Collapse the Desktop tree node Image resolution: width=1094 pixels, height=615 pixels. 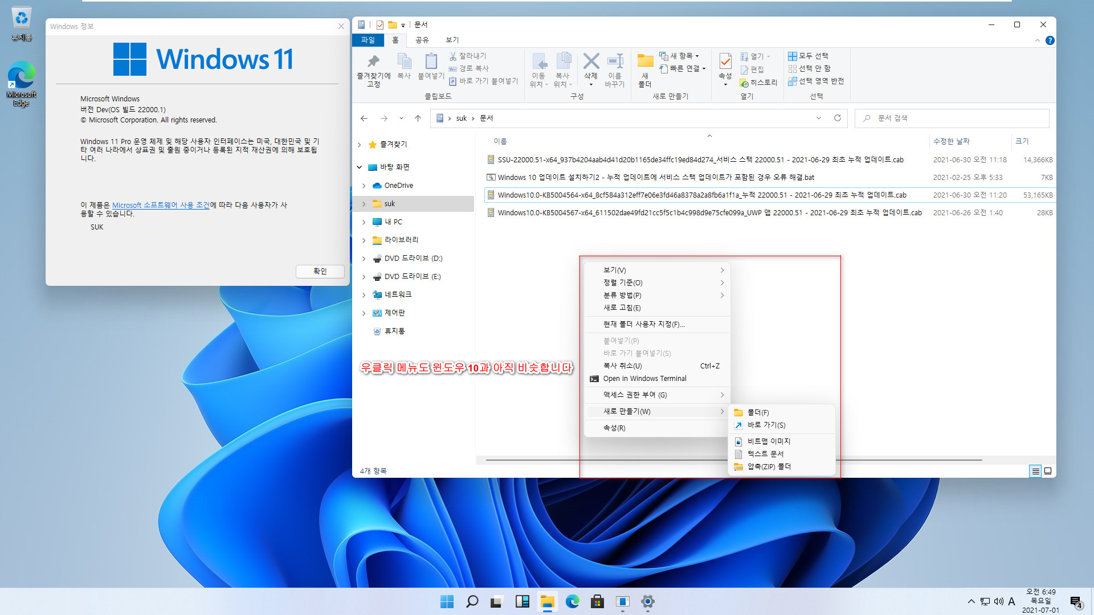[x=360, y=167]
